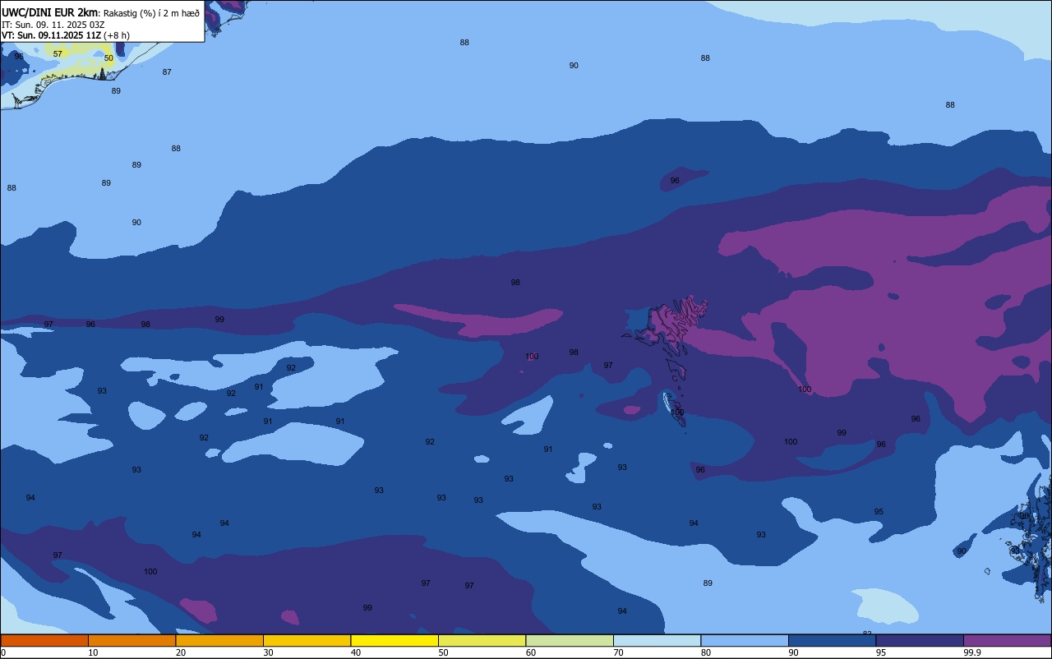Image resolution: width=1052 pixels, height=659 pixels.
Task: Pick the purple legend swatch above 99.9
Action: [1007, 640]
